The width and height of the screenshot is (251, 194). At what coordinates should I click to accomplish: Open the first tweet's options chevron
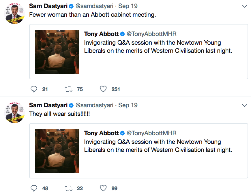tap(244, 6)
